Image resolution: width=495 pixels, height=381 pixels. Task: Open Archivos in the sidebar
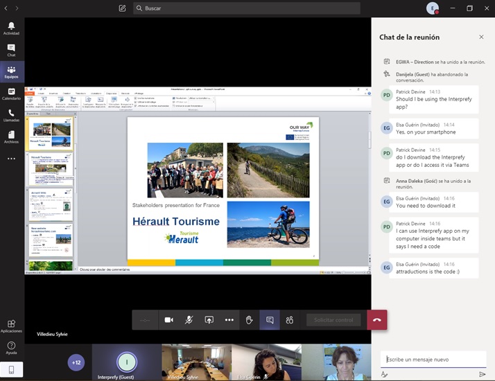point(11,137)
